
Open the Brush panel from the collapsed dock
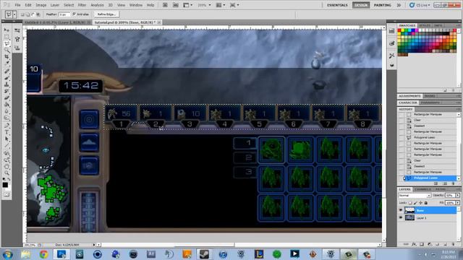tap(392, 43)
